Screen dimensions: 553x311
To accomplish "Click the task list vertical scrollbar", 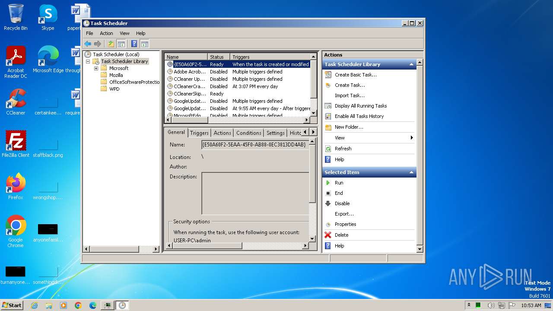I will [314, 79].
